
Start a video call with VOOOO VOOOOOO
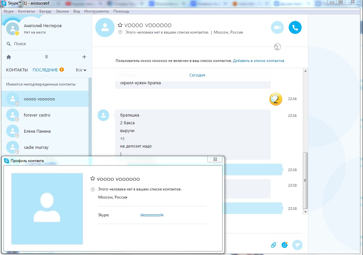pyautogui.click(x=277, y=27)
